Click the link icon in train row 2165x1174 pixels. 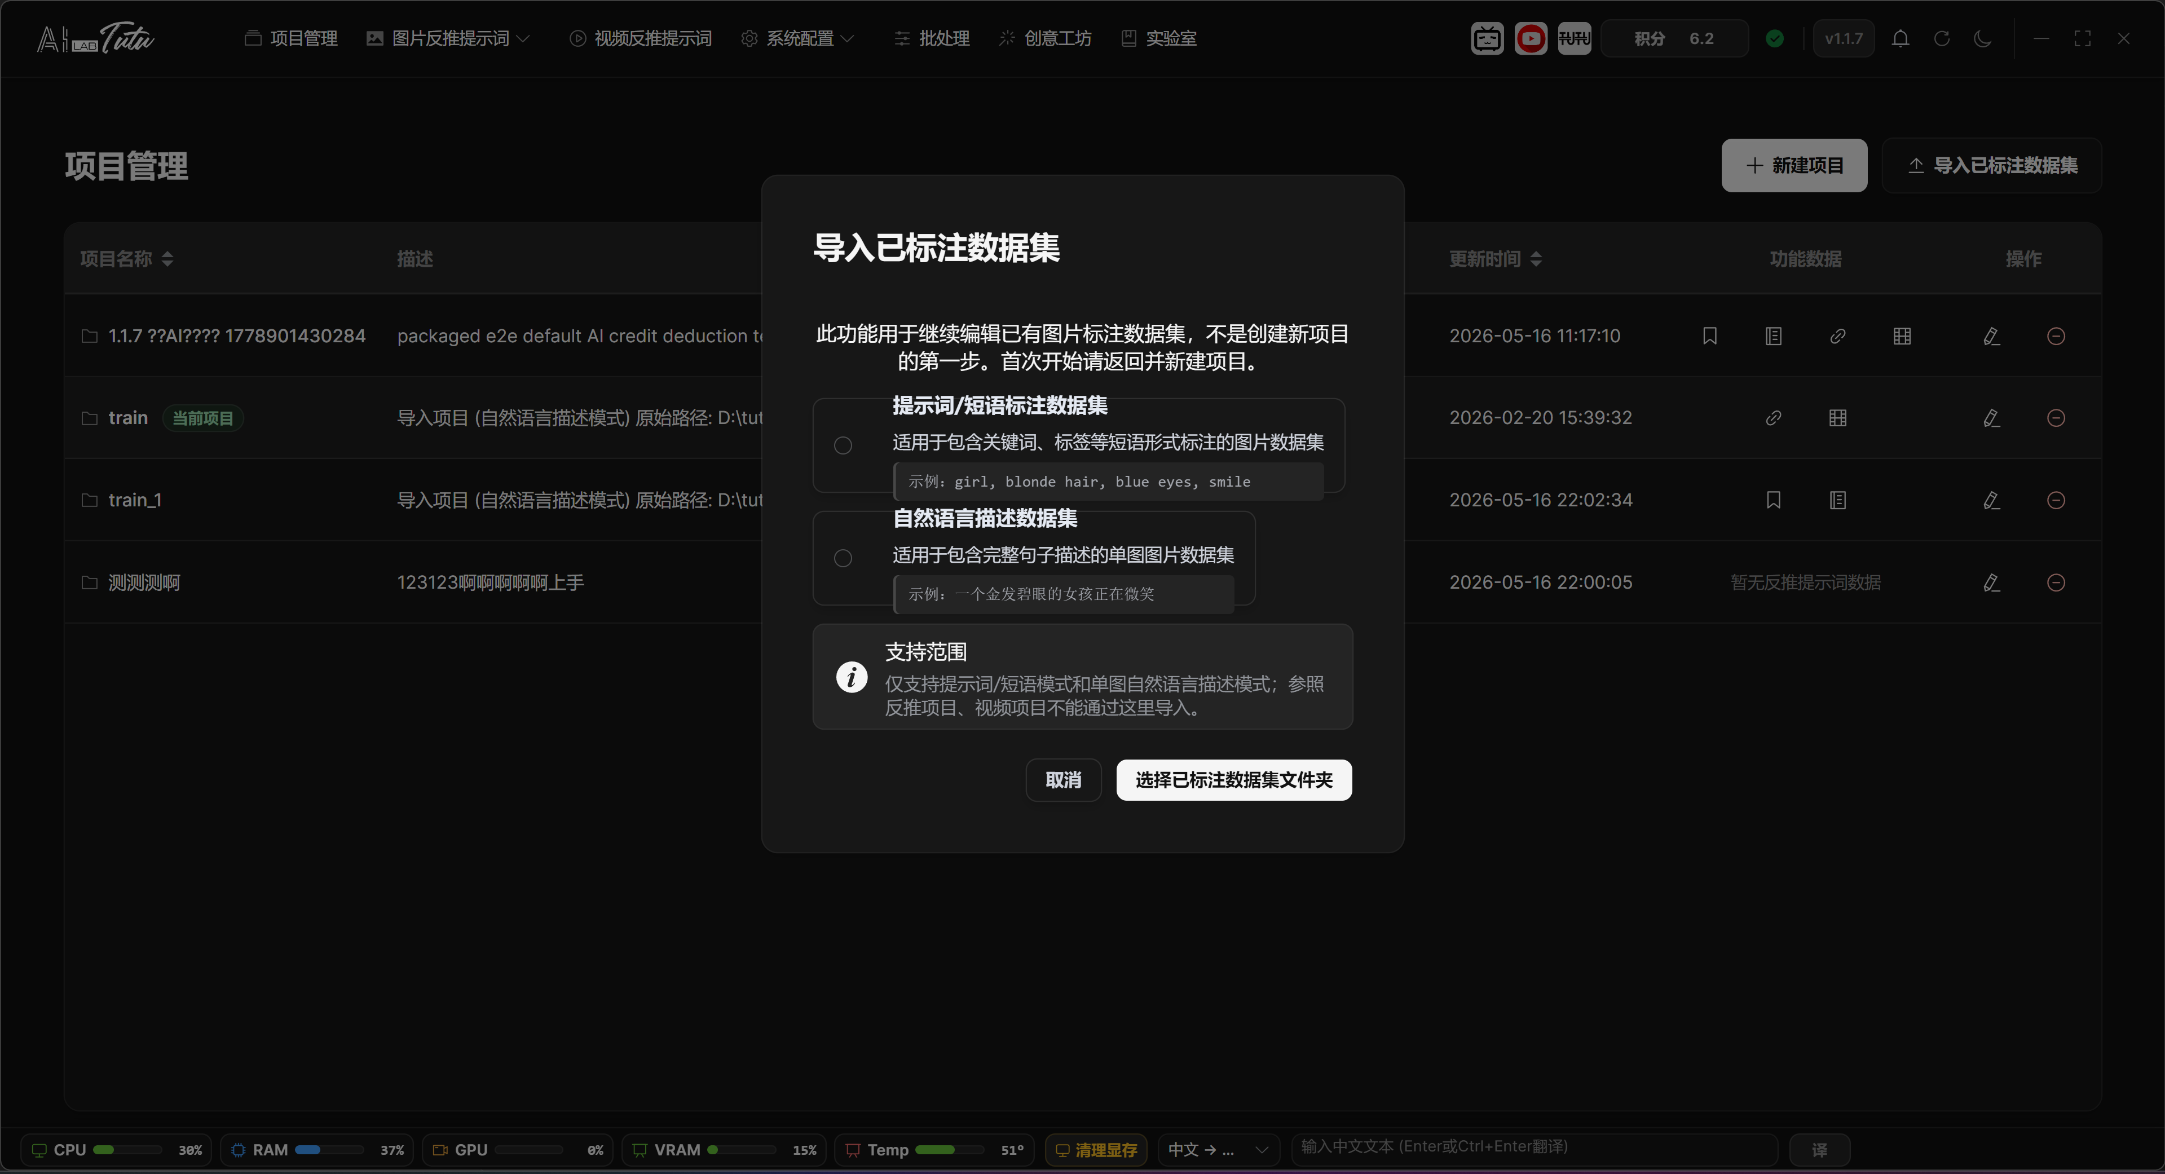[1774, 418]
